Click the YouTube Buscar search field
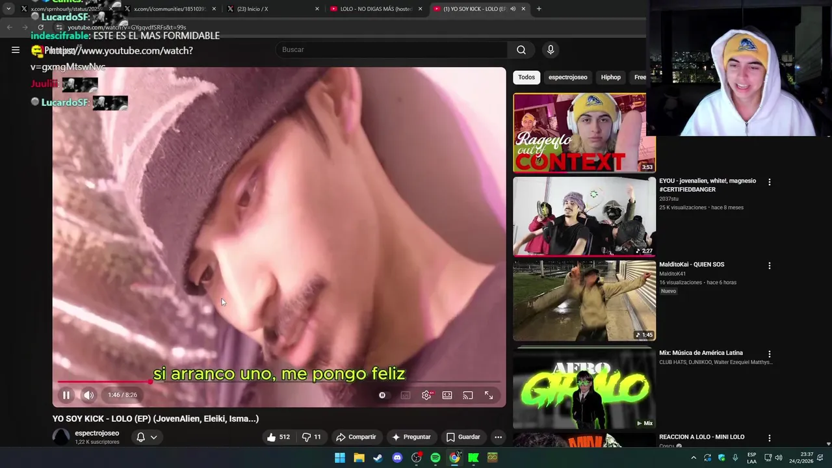Viewport: 832px width, 468px height. pos(391,49)
